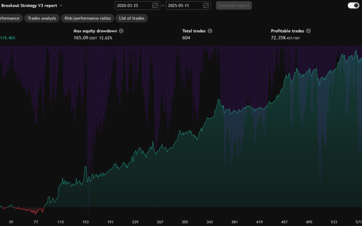This screenshot has width=362, height=226.
Task: Click the x-axis label 305
Action: coord(185,222)
